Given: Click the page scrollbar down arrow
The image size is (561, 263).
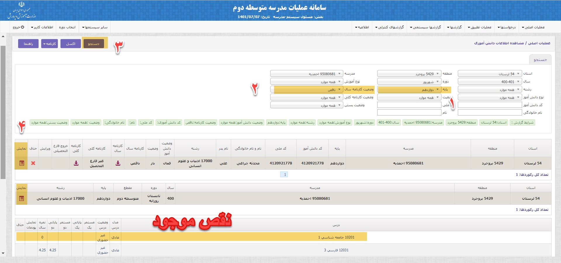Looking at the screenshot, I should [x=3, y=253].
